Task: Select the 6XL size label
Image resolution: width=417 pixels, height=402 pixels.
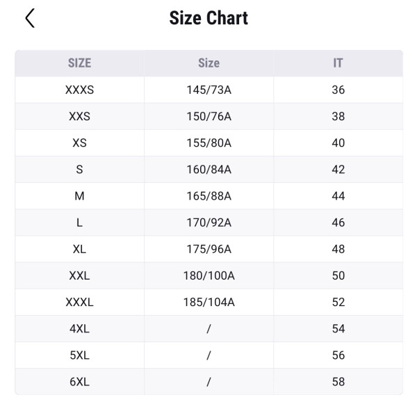Action: [x=79, y=381]
